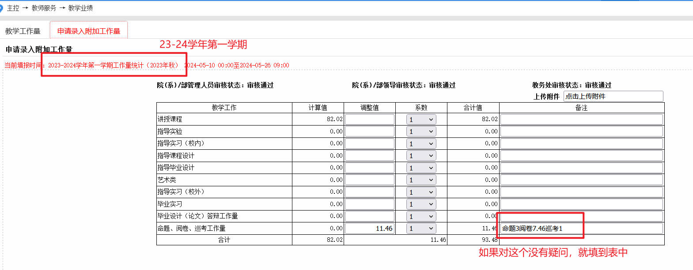Click the 调整值 field for 毕业设计（论文）答辩工作量
693x270 pixels.
click(370, 216)
